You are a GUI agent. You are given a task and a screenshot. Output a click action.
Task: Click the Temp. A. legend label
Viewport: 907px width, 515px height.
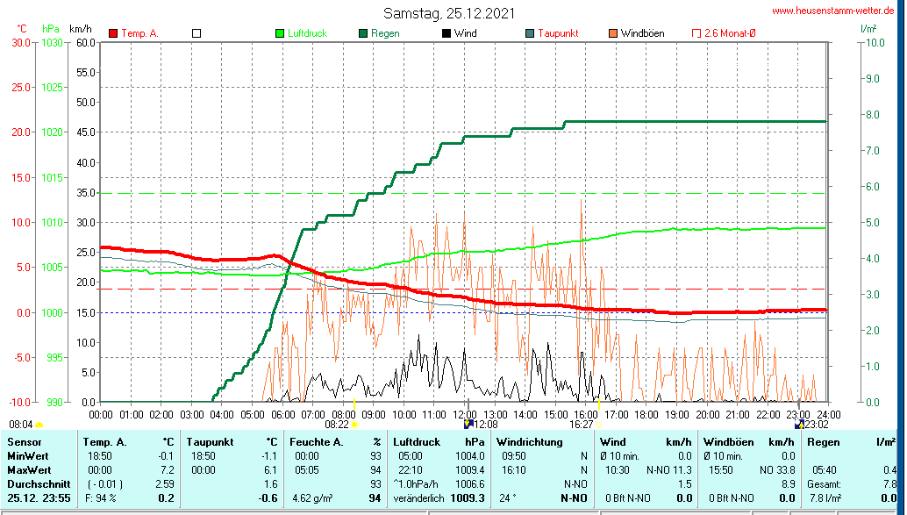coord(140,33)
